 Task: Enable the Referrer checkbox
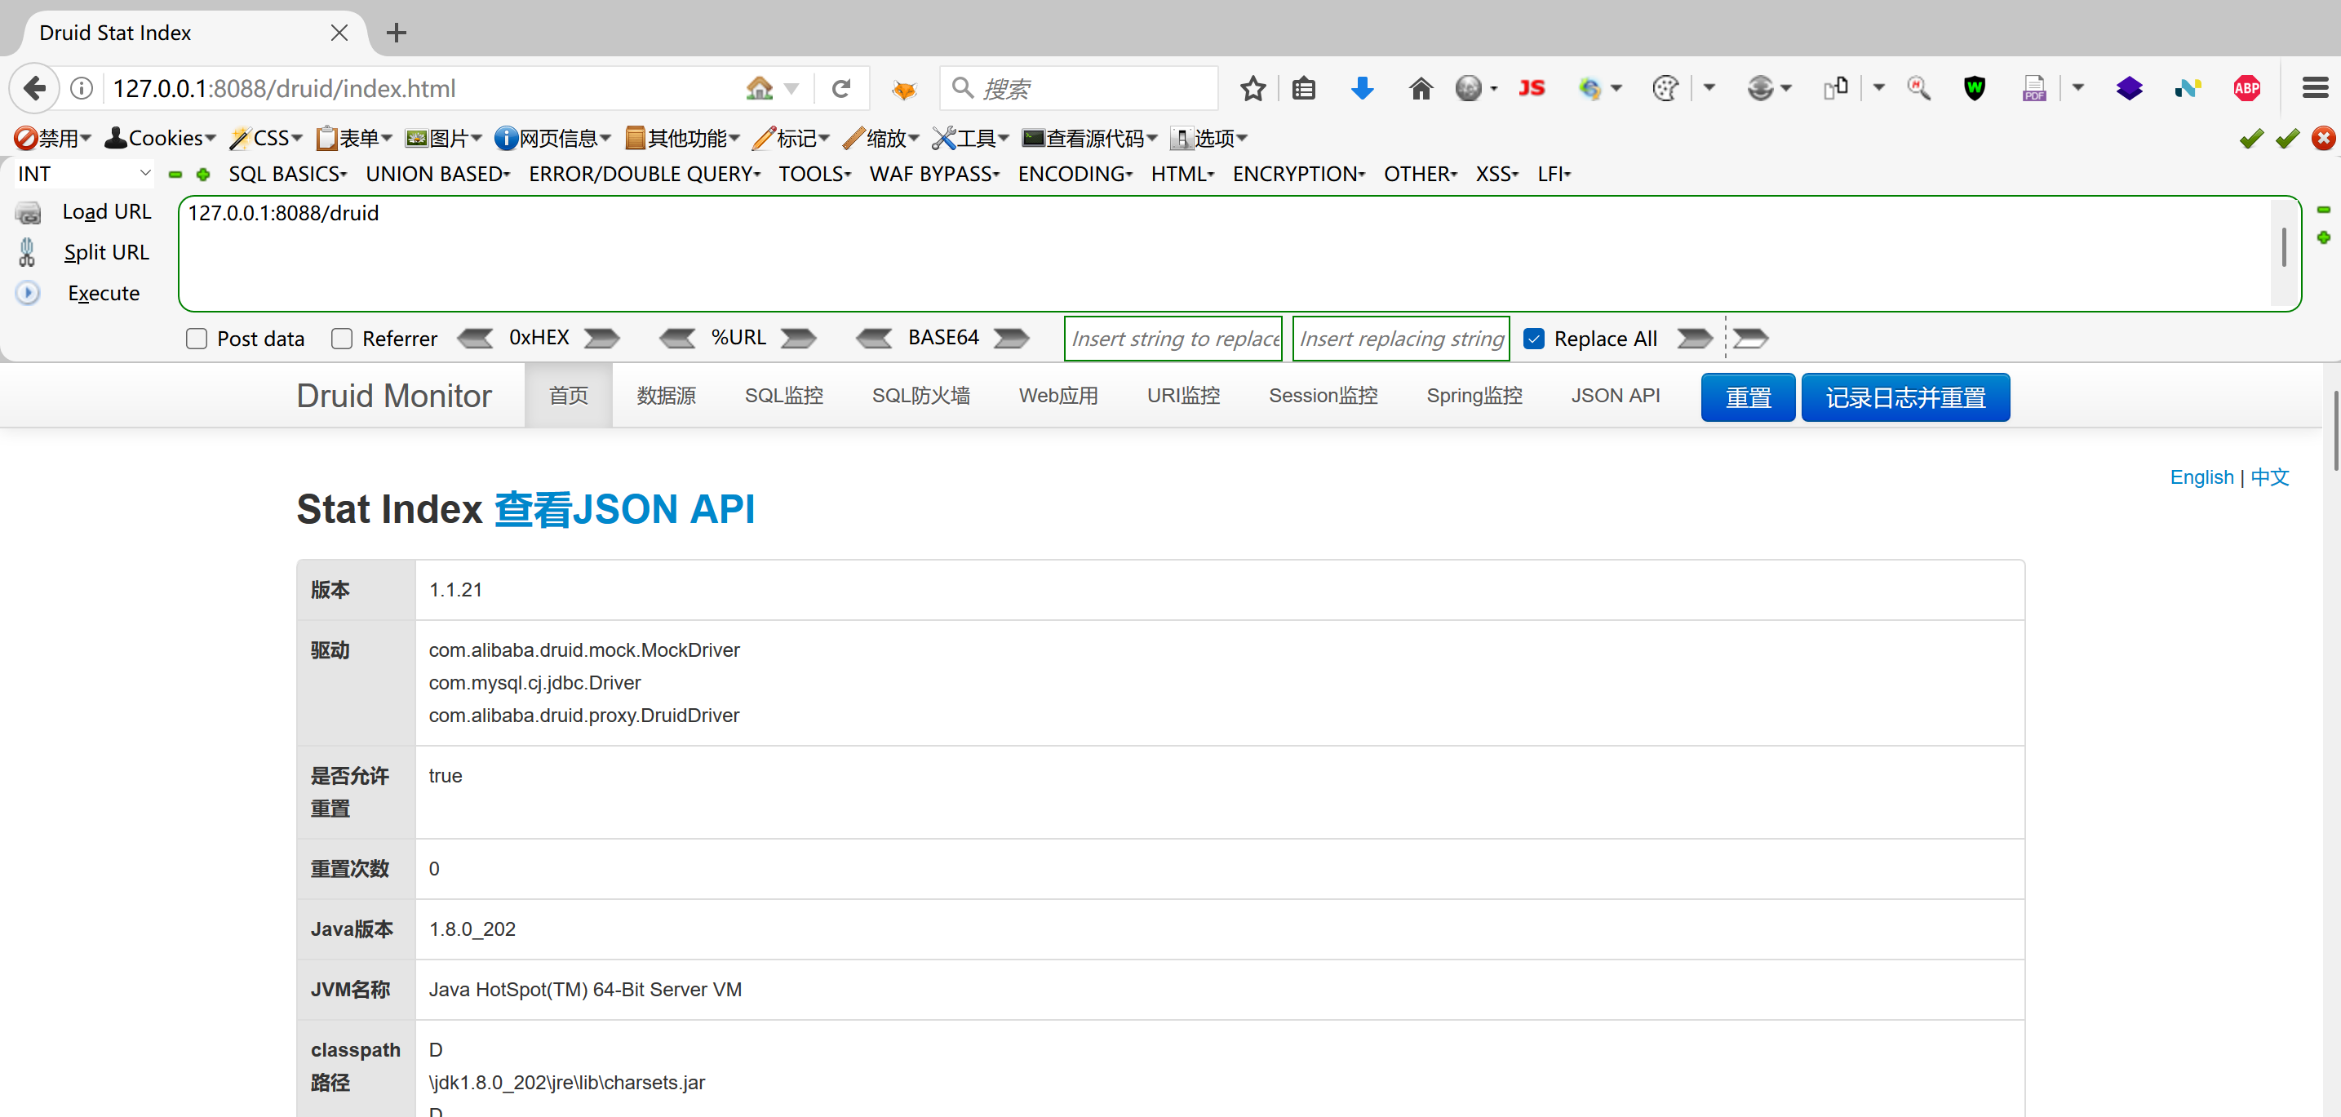pos(342,339)
